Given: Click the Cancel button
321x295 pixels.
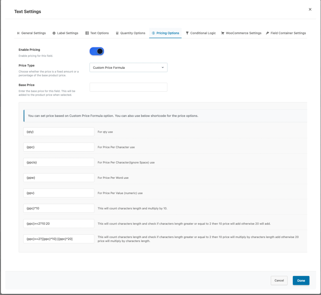Looking at the screenshot, I should [x=279, y=281].
